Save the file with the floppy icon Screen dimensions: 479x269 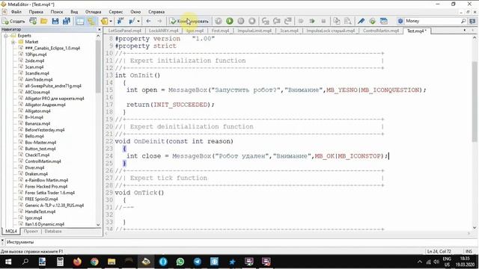click(55, 21)
